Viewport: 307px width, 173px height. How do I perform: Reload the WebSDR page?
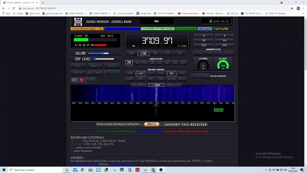coord(14,8)
